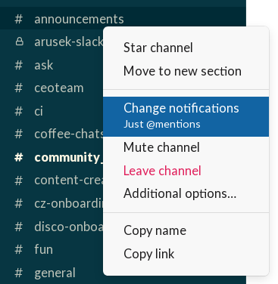Open the general channel
278x284 pixels.
55,273
